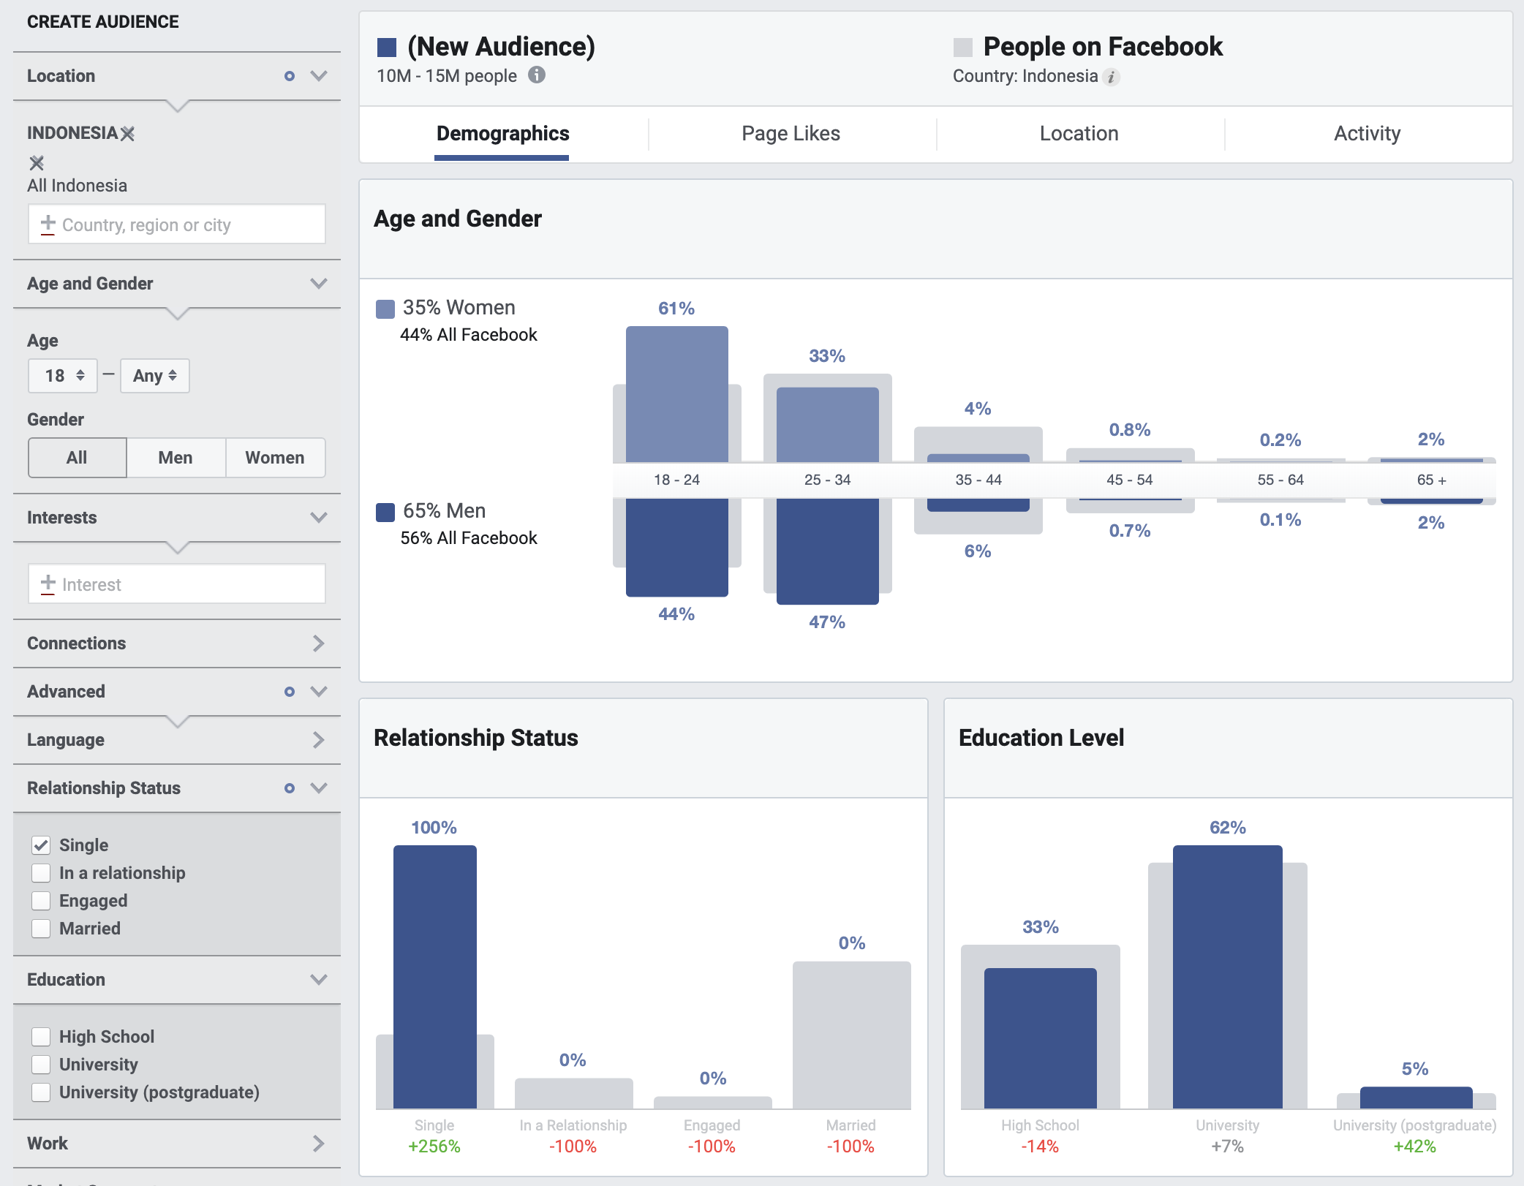Check the Single relationship checkbox
Screen dimensions: 1524x1186
(41, 845)
